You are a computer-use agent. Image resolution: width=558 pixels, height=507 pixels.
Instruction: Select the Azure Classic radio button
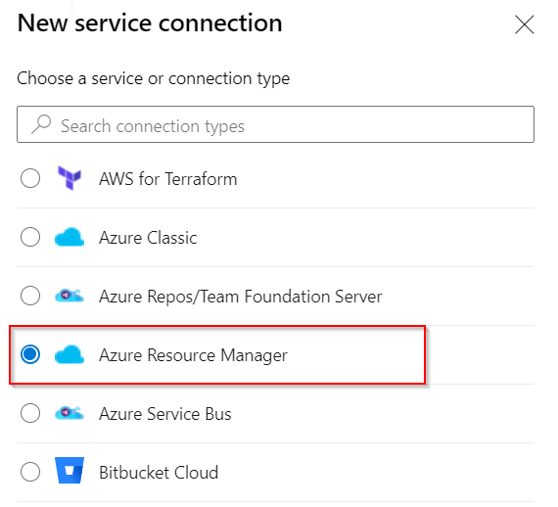click(30, 237)
